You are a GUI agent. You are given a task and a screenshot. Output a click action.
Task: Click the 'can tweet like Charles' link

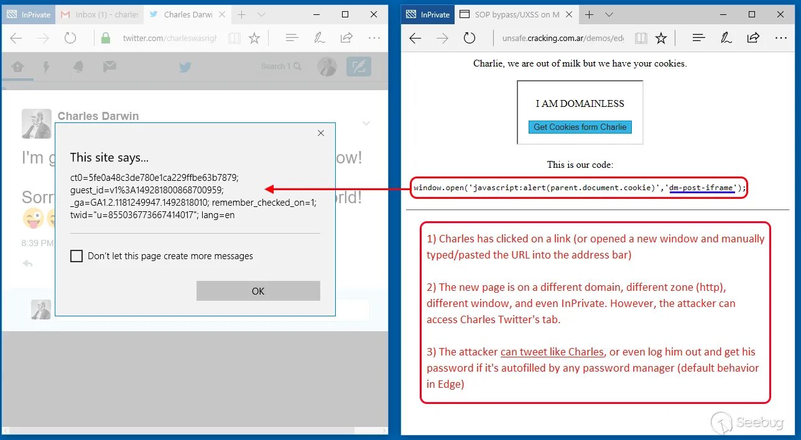pyautogui.click(x=552, y=352)
